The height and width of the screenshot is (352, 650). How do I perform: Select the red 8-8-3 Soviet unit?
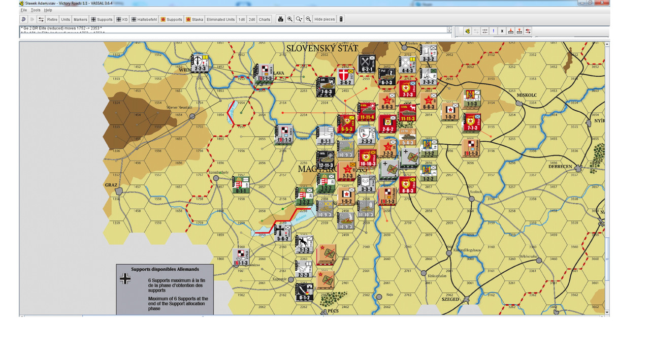tap(408, 185)
